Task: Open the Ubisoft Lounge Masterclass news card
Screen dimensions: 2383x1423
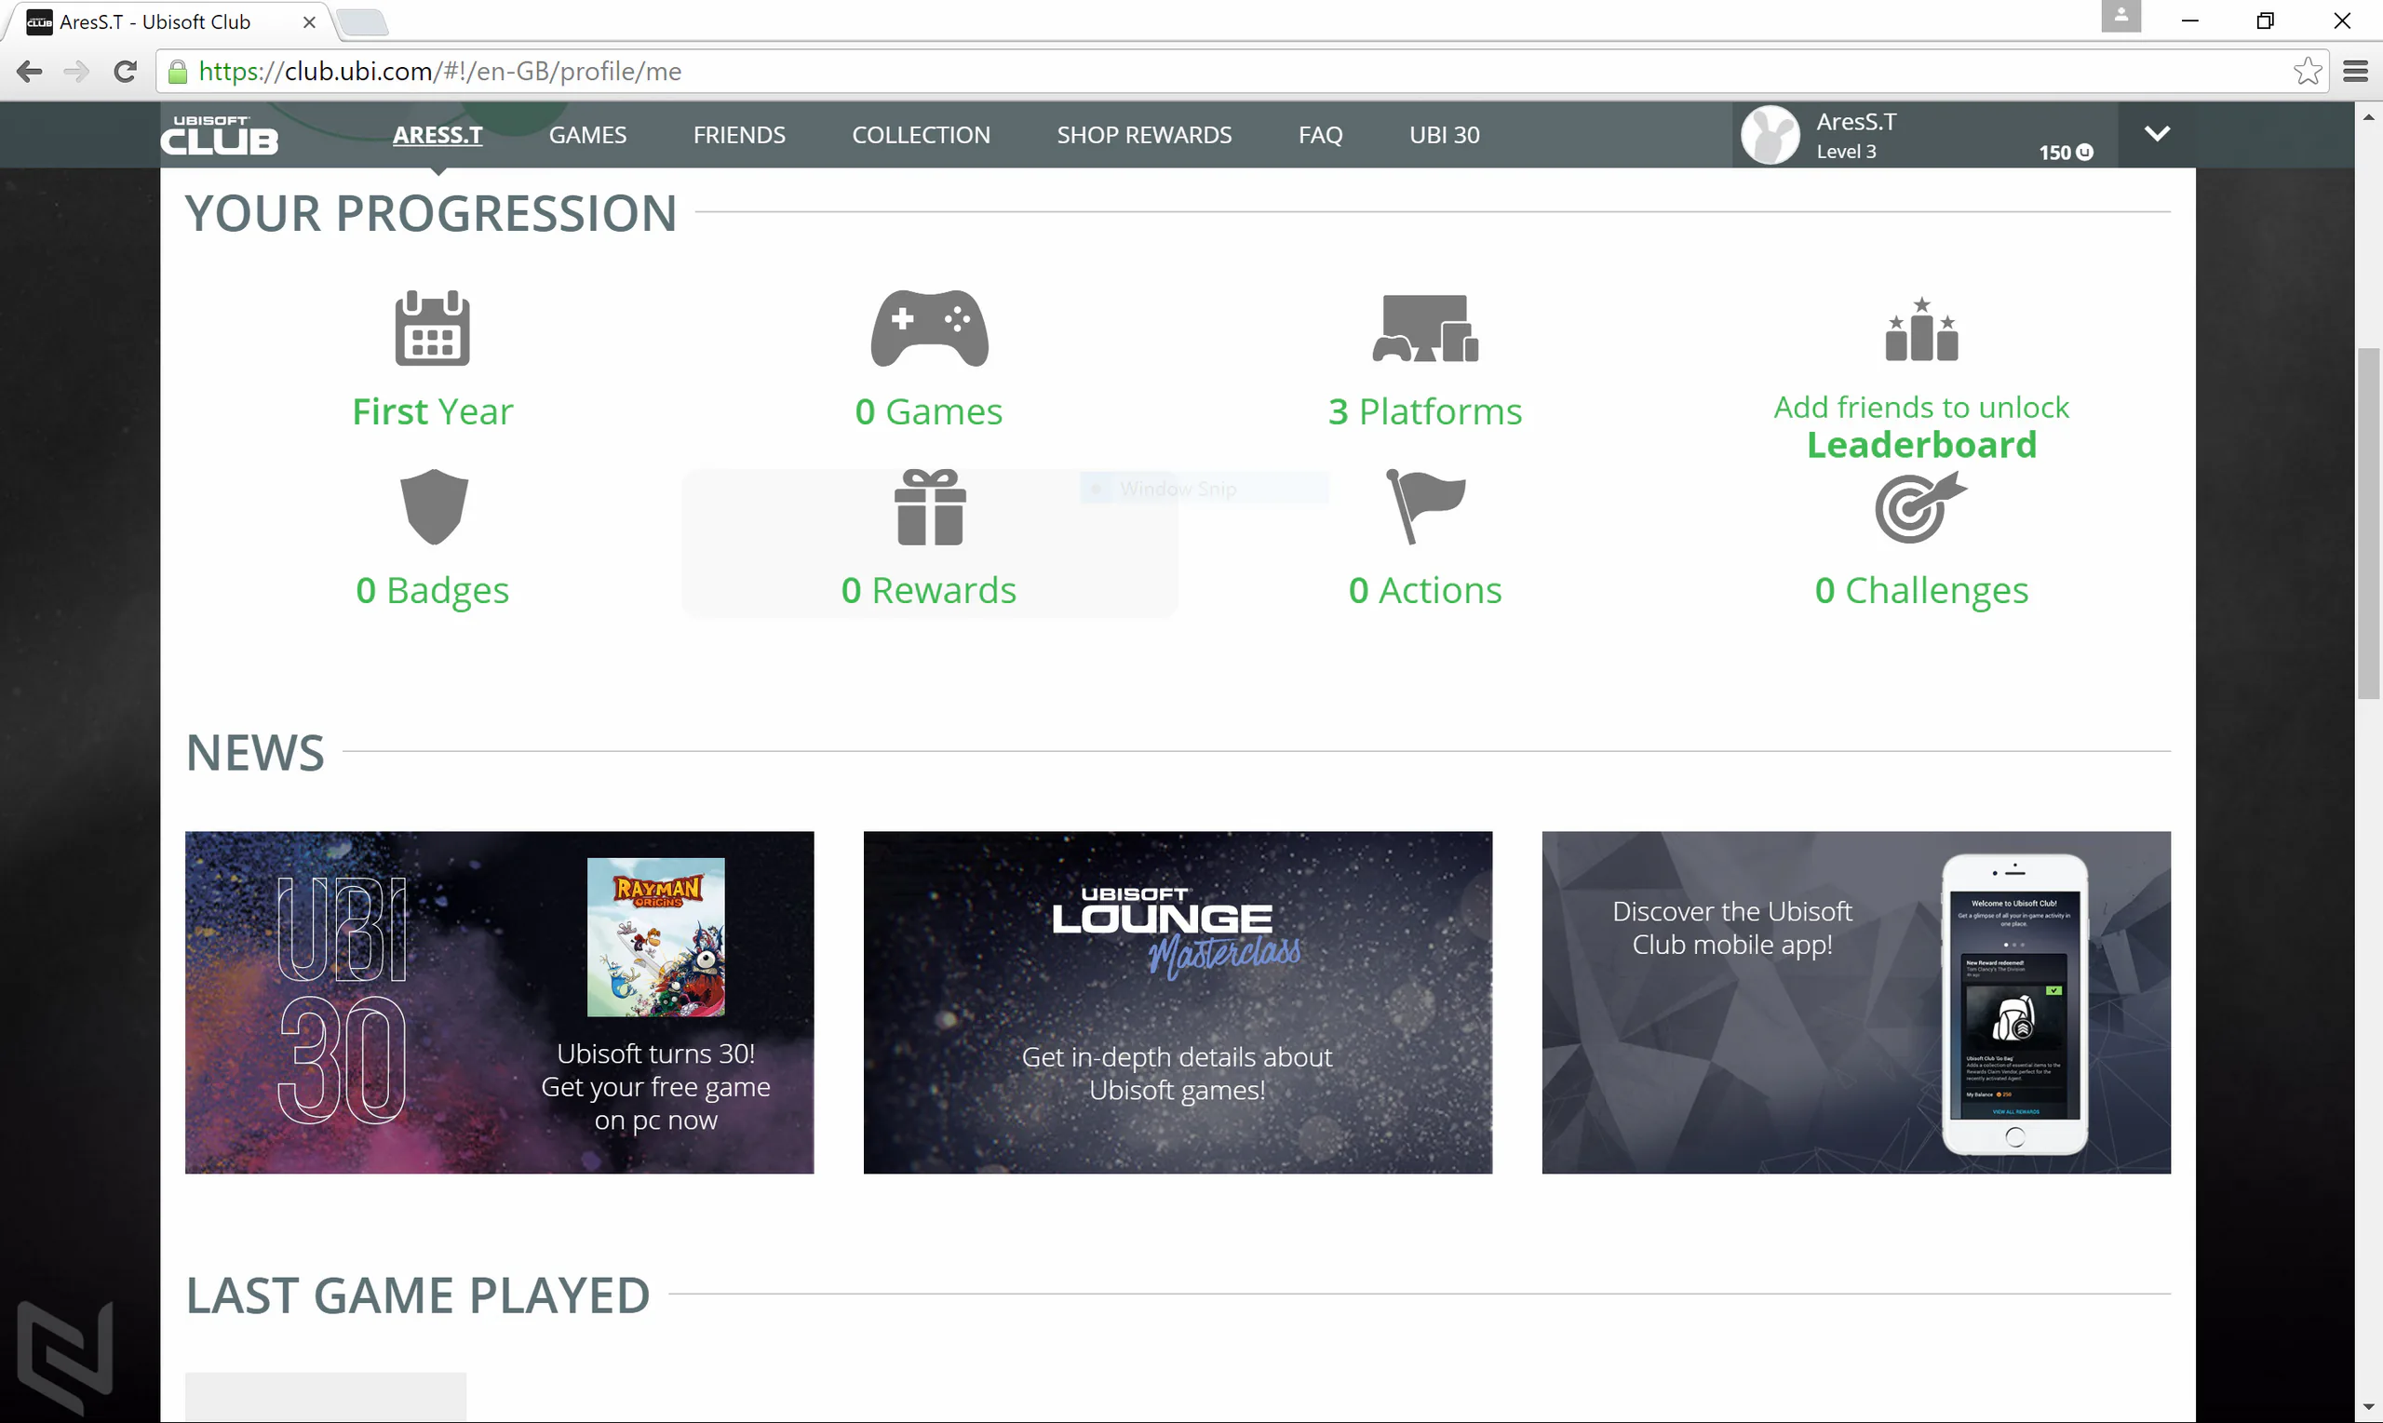Action: pos(1178,1002)
